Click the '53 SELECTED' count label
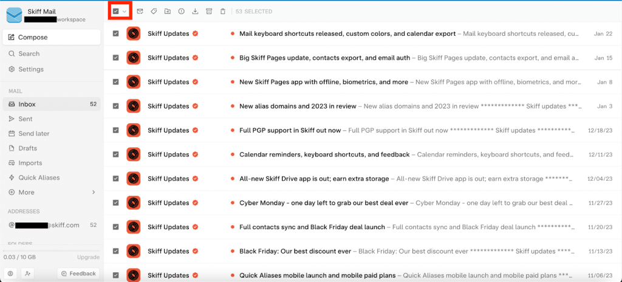 [x=254, y=12]
